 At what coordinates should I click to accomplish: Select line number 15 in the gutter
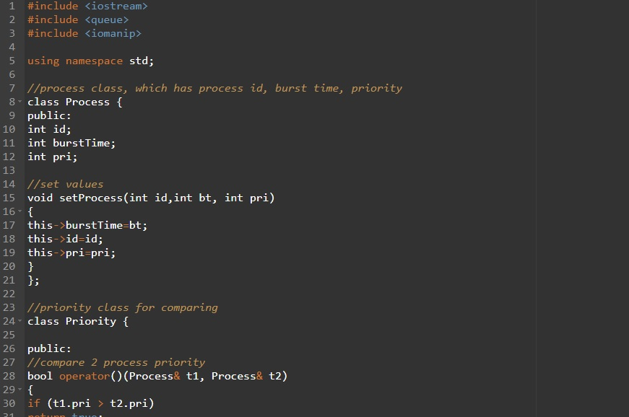pyautogui.click(x=9, y=198)
